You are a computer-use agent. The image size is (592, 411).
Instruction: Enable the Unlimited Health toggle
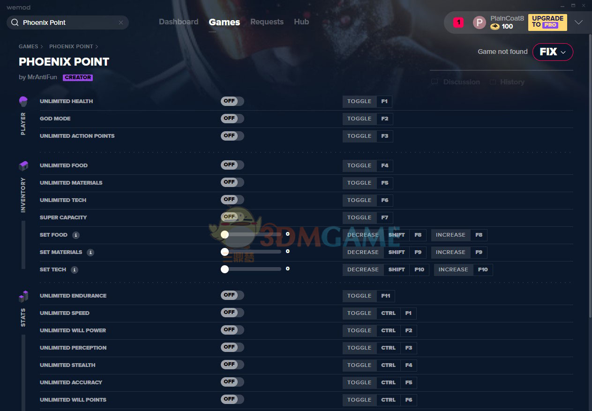(x=232, y=101)
